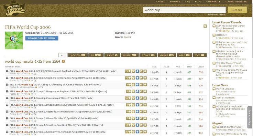The width and height of the screenshot is (253, 136).
Task: Open FAQ in the top menu
Action: tap(187, 2)
